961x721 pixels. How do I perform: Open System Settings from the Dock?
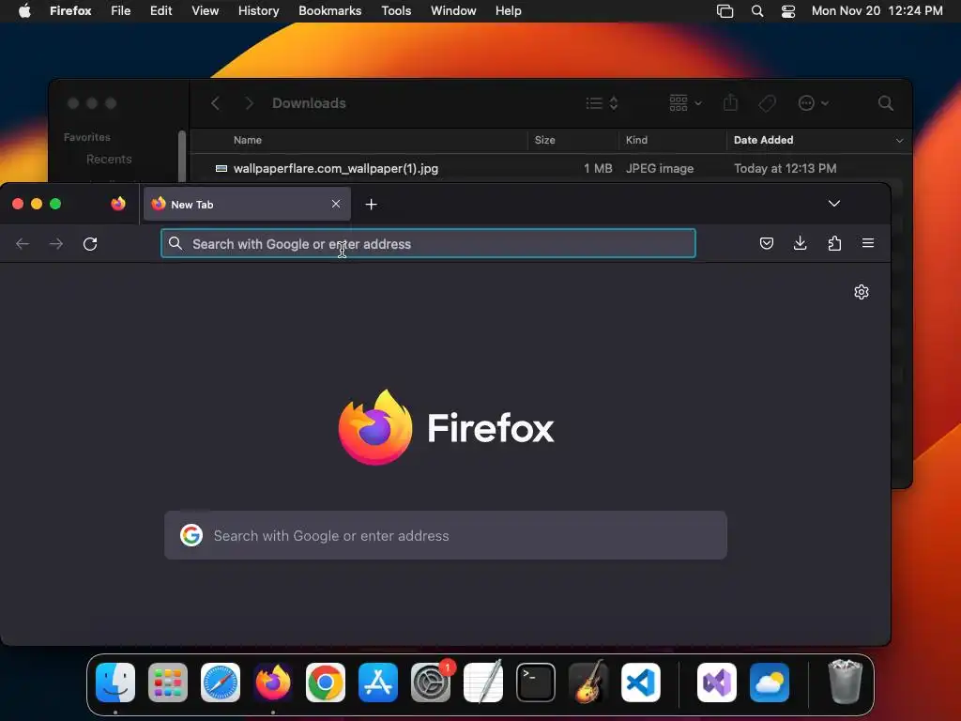pos(431,683)
